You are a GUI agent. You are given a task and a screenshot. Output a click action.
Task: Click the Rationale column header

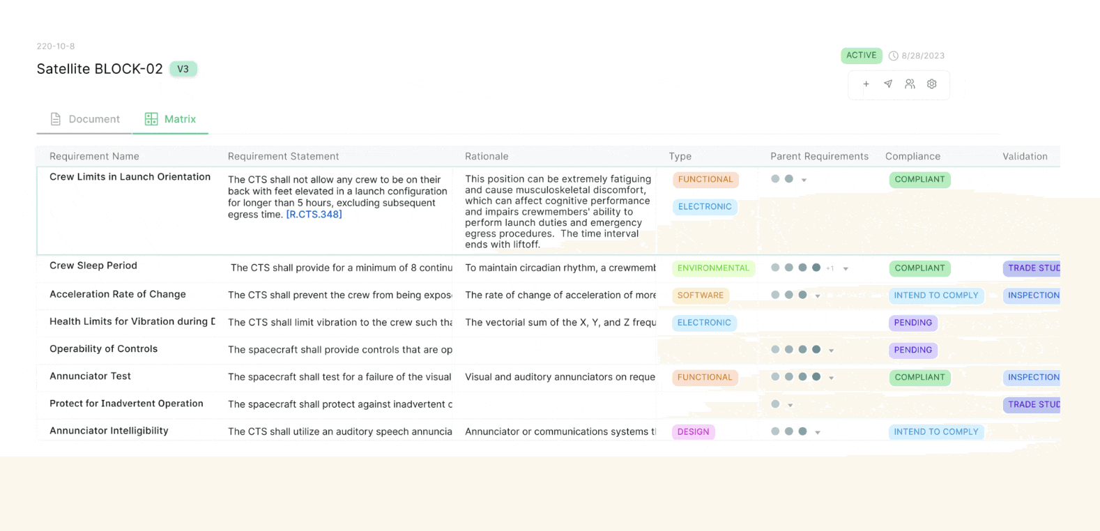(487, 156)
